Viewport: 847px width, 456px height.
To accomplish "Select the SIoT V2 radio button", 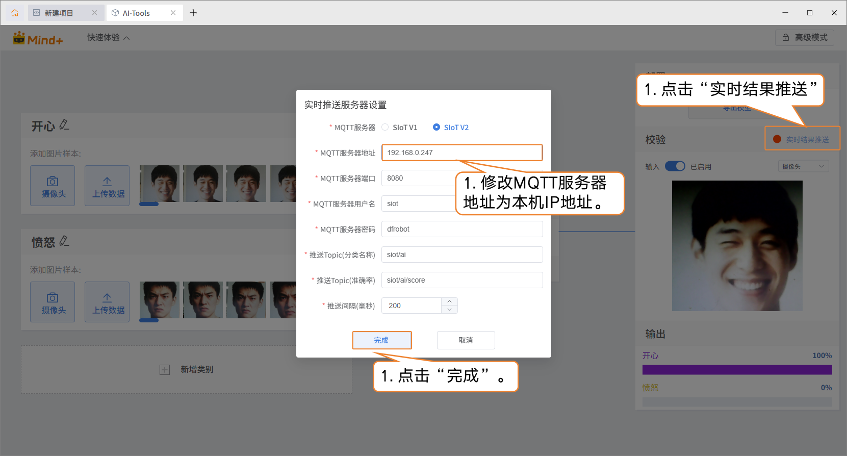I will coord(437,128).
